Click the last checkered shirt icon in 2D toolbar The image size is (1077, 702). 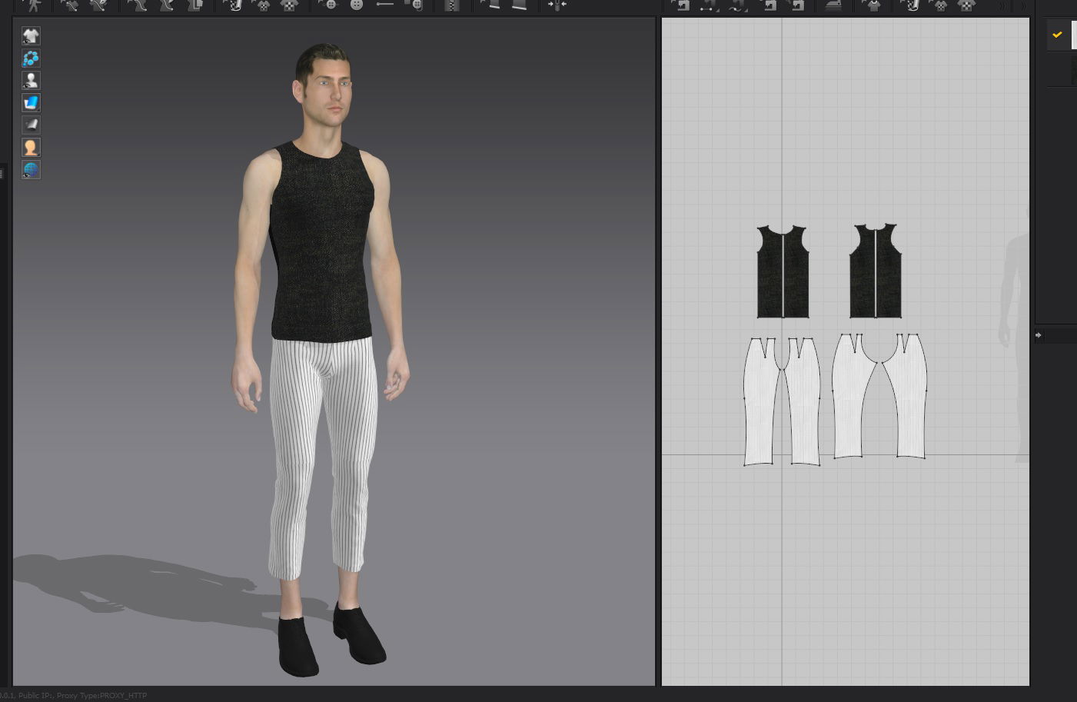(x=967, y=5)
